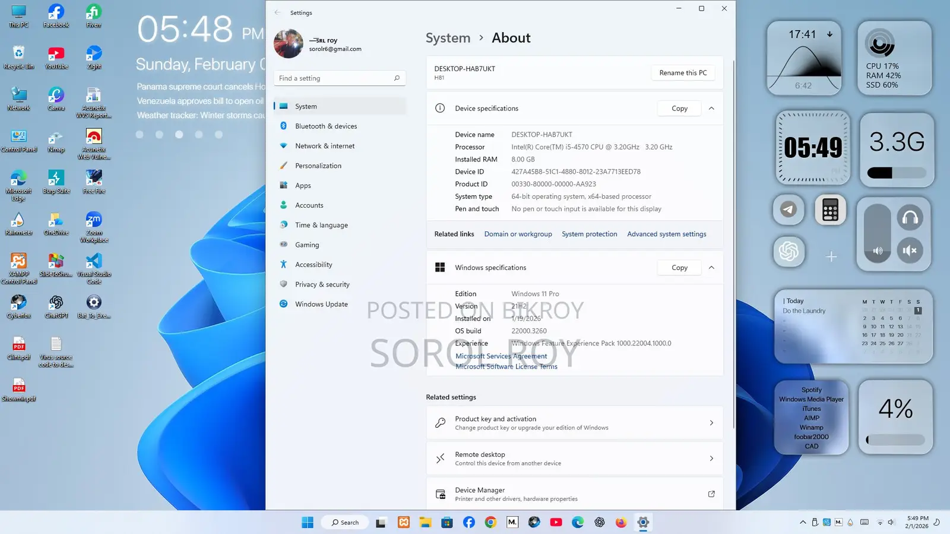
Task: Open the Rainmeter desktop shortcut
Action: (x=18, y=224)
